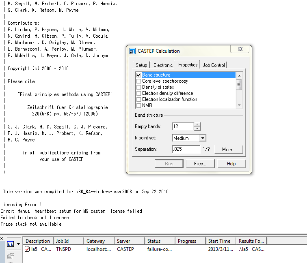Open the Files... dialog button
This screenshot has width=307, height=263.
[x=200, y=164]
